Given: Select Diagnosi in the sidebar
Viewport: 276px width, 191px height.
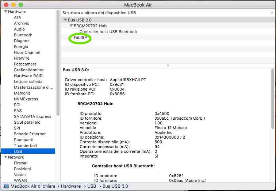Looking at the screenshot, I should [22, 41].
